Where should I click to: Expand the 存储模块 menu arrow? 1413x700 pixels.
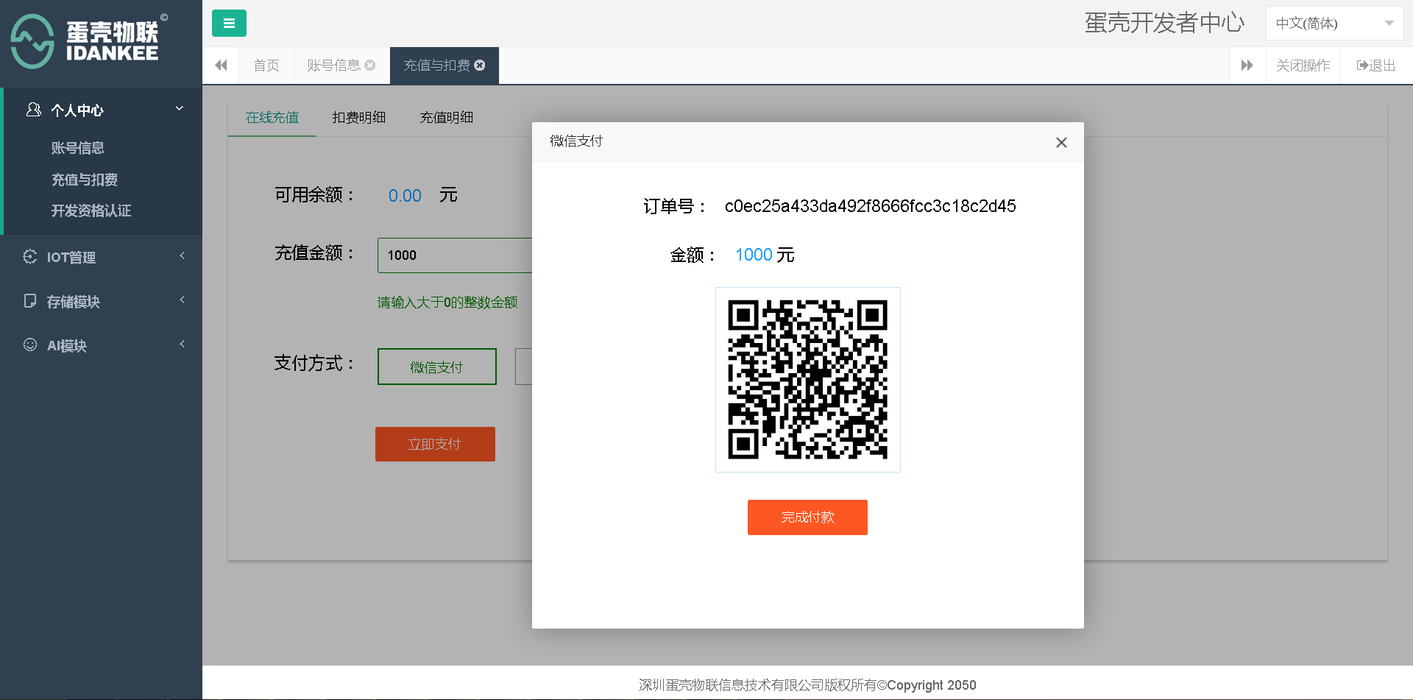click(182, 300)
